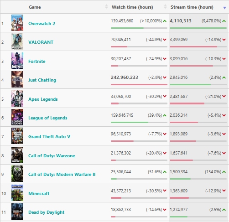Sort by Watch time (hours) header
This screenshot has height=222, width=229.
tap(132, 7)
